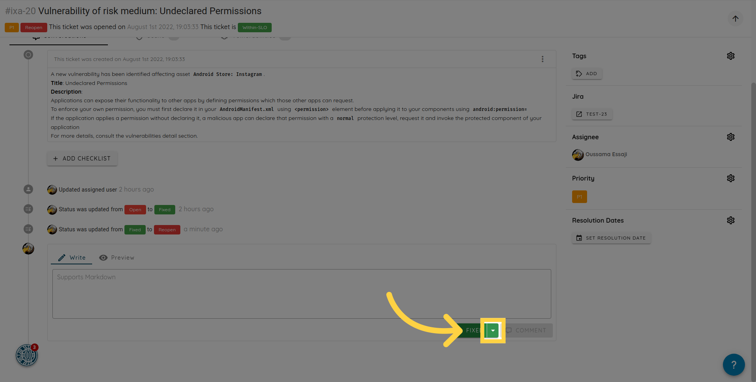
Task: Open the Priority settings gear
Action: 730,178
